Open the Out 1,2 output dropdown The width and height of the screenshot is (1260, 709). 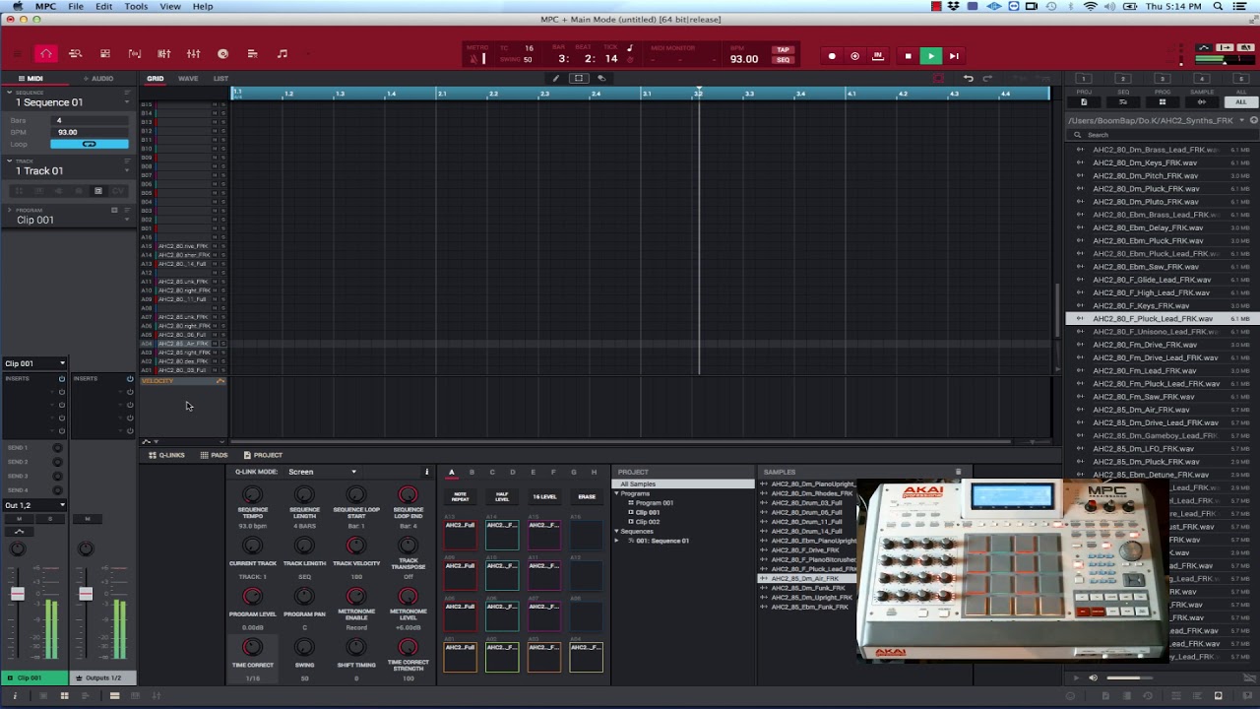(x=35, y=505)
